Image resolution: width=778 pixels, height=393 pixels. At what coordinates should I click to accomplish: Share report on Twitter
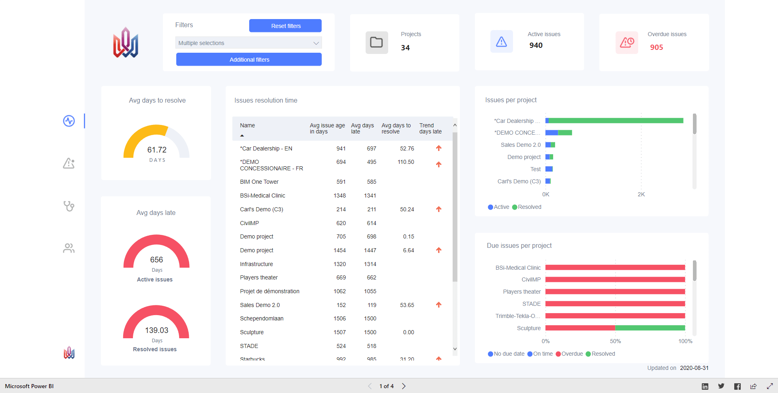click(x=721, y=386)
